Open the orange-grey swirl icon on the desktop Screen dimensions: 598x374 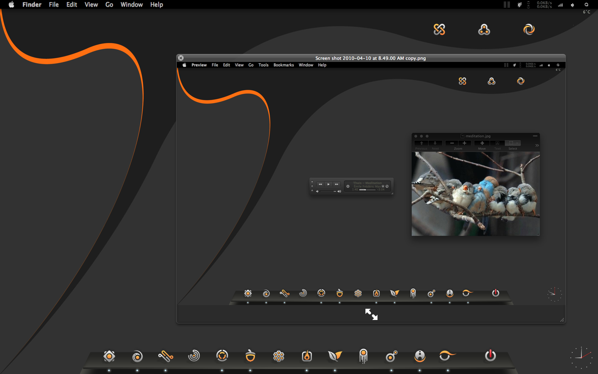point(529,30)
